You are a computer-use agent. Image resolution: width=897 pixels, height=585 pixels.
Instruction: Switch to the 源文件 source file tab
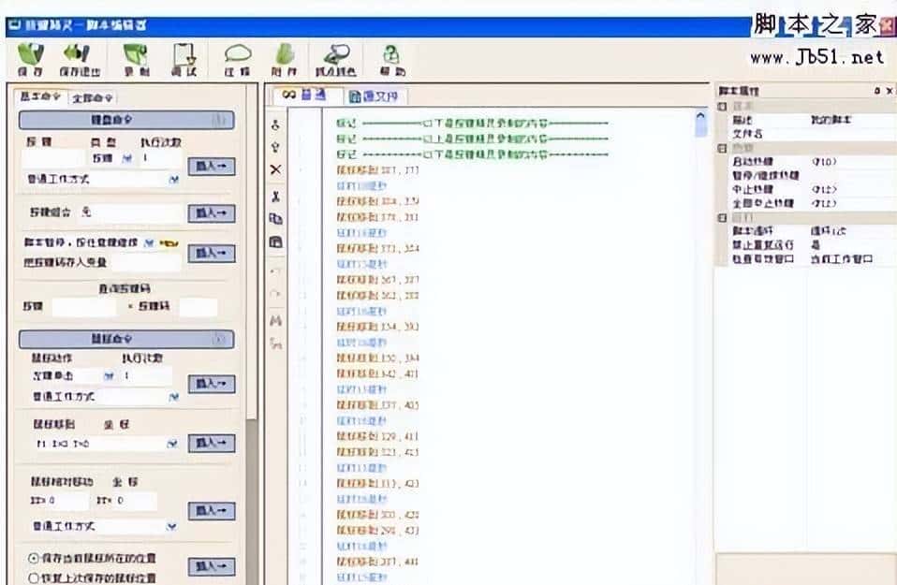point(373,95)
